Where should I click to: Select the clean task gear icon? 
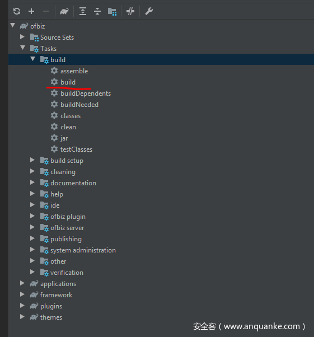54,127
